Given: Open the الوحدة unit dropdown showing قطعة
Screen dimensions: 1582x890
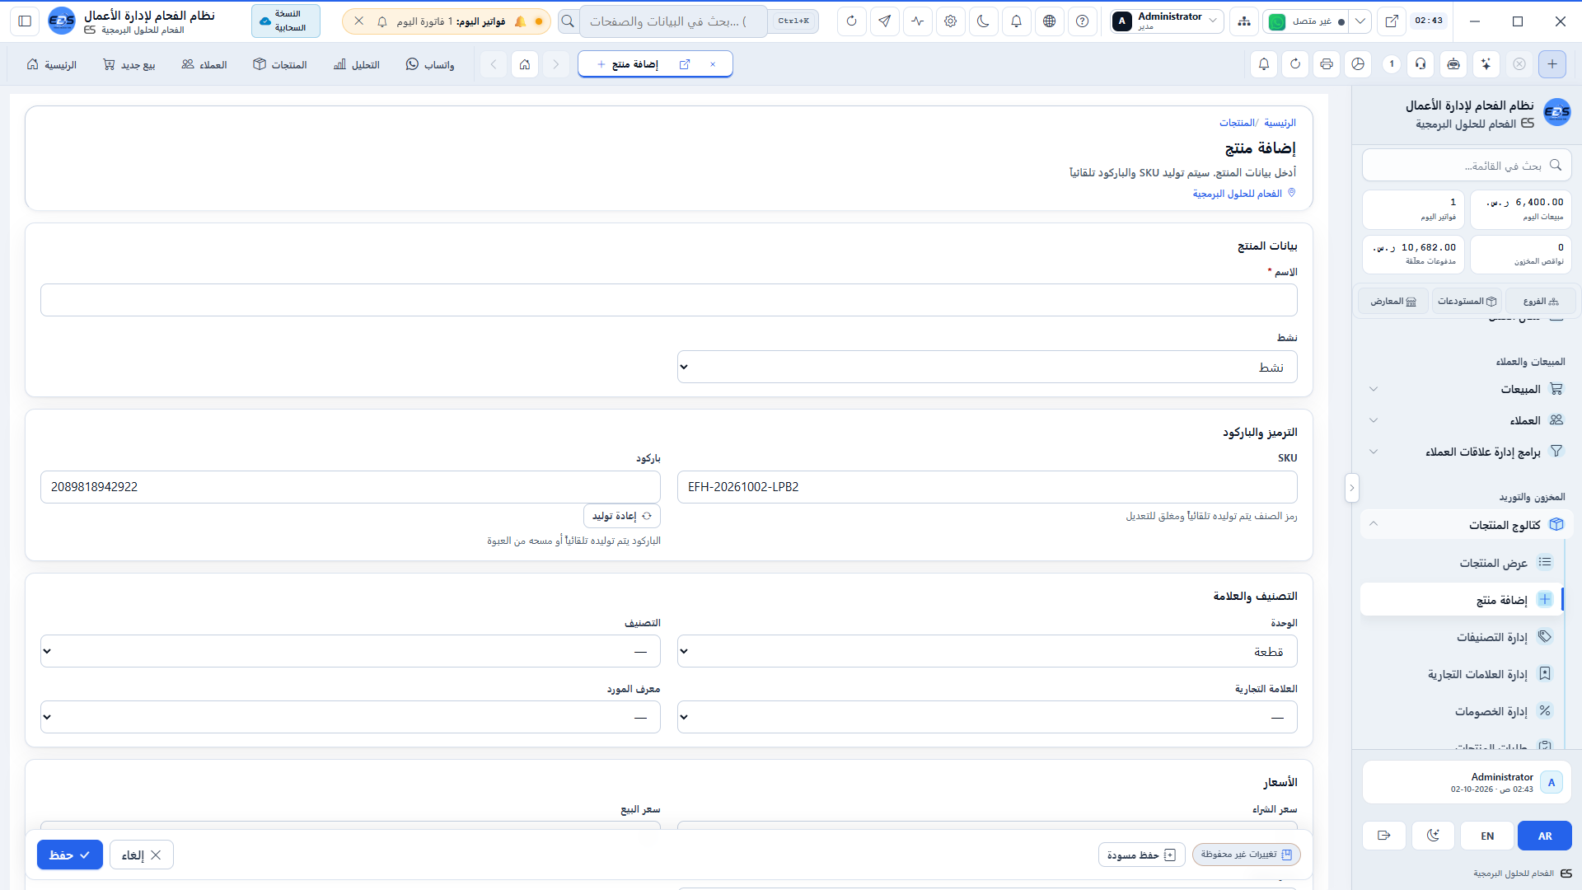Looking at the screenshot, I should (987, 651).
